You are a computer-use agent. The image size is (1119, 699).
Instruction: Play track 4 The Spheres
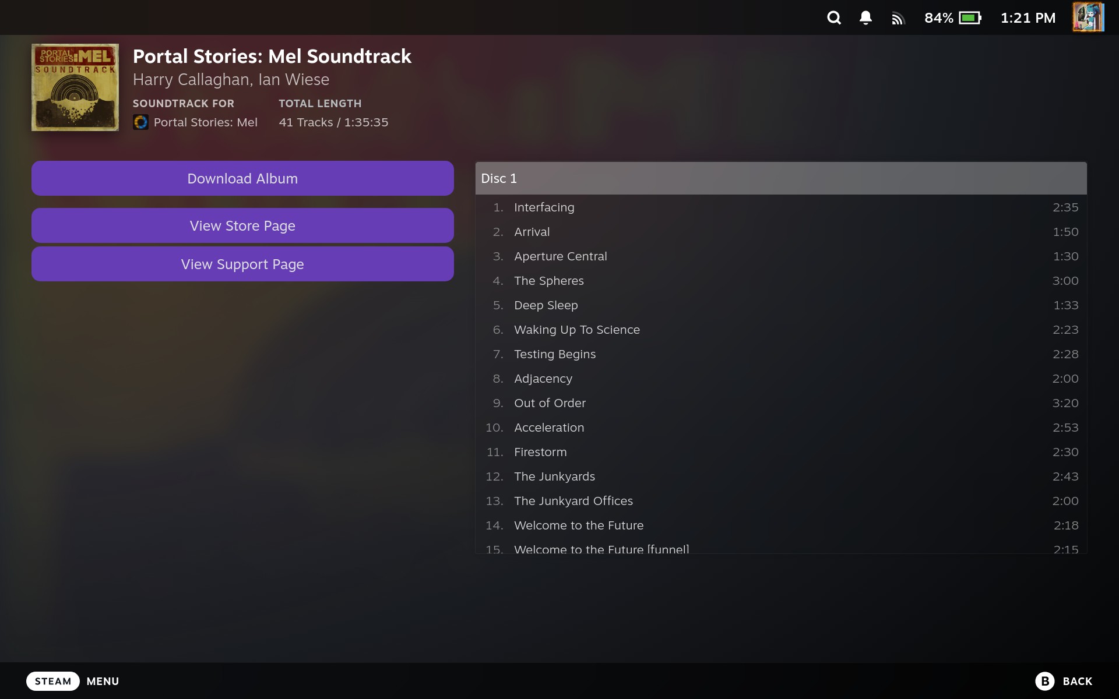click(781, 281)
